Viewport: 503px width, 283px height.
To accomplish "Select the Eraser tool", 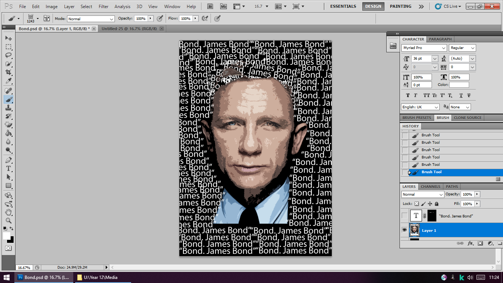I will [8, 125].
